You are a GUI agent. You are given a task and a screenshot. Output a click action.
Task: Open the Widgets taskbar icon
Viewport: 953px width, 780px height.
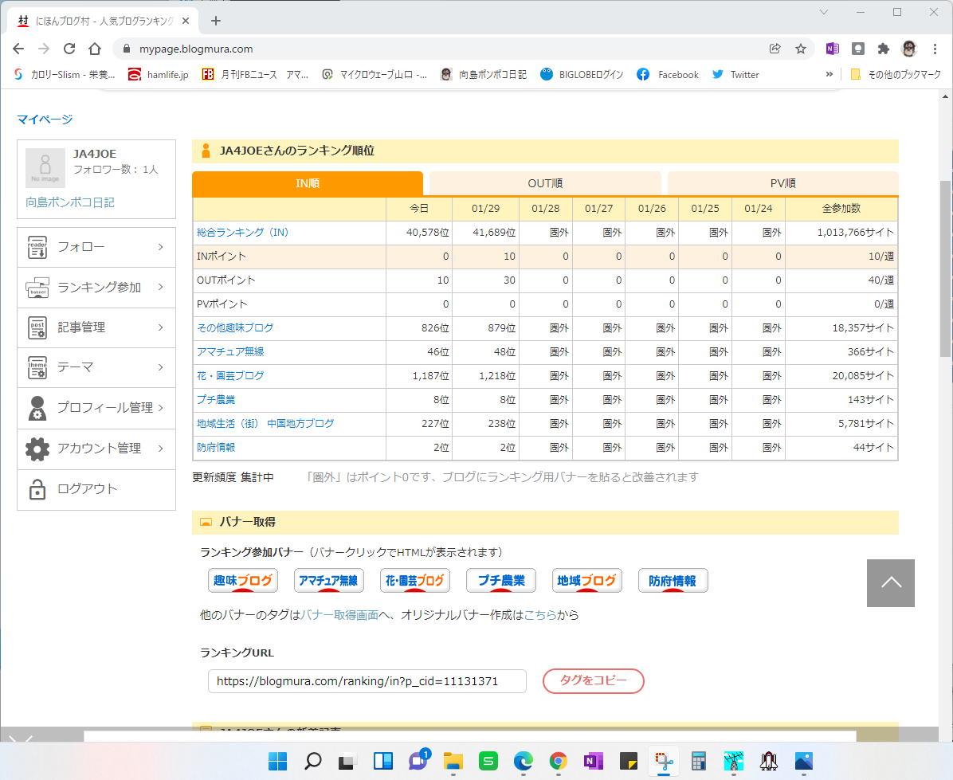383,761
